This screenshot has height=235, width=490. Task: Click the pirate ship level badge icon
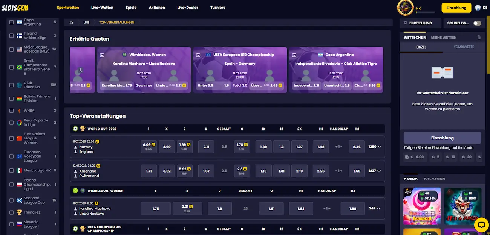pos(405,8)
